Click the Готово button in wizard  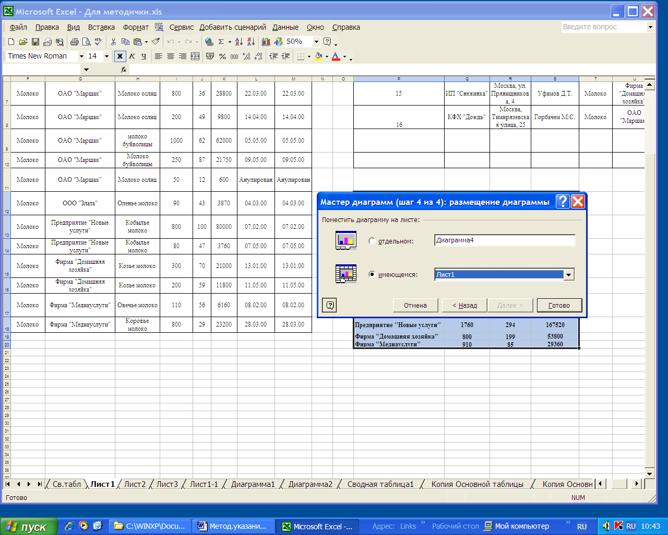coord(559,306)
